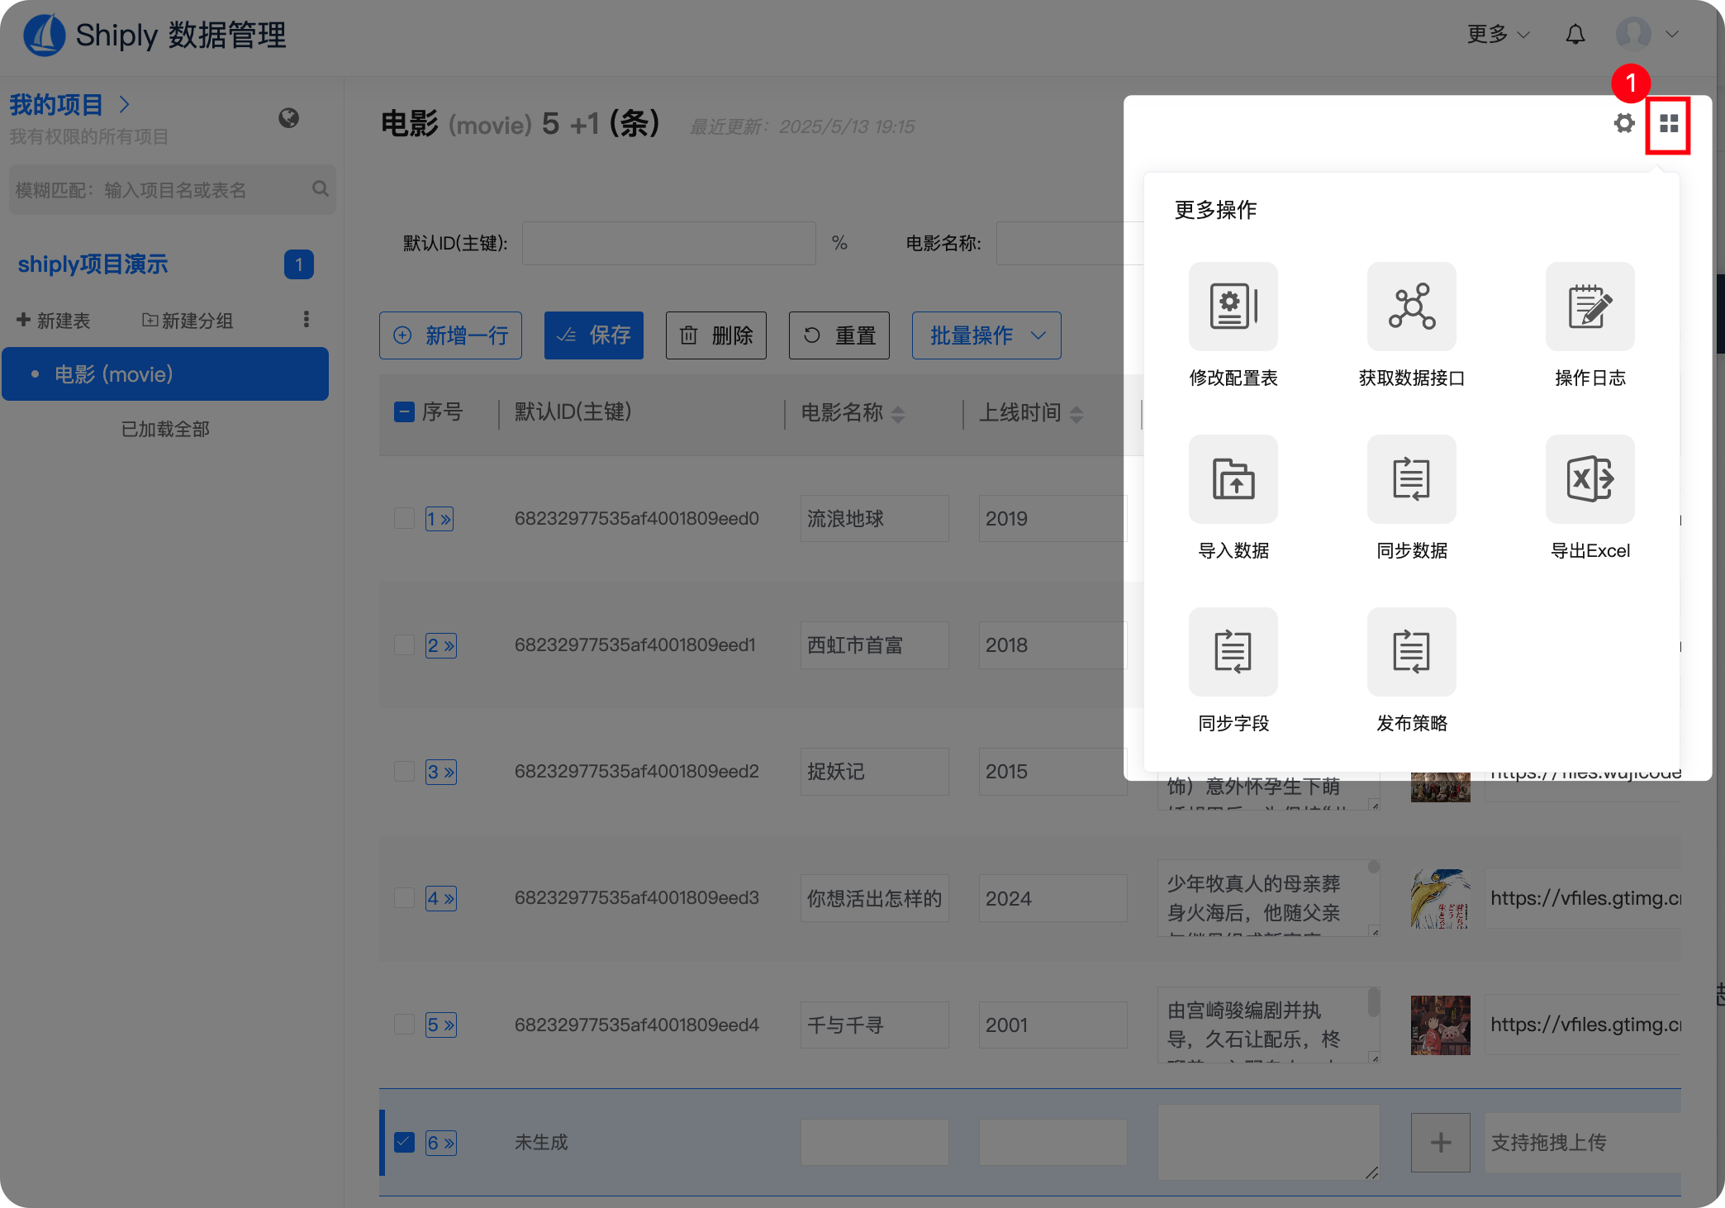Image resolution: width=1725 pixels, height=1208 pixels.
Task: Click the globe icon in sidebar
Action: (x=288, y=118)
